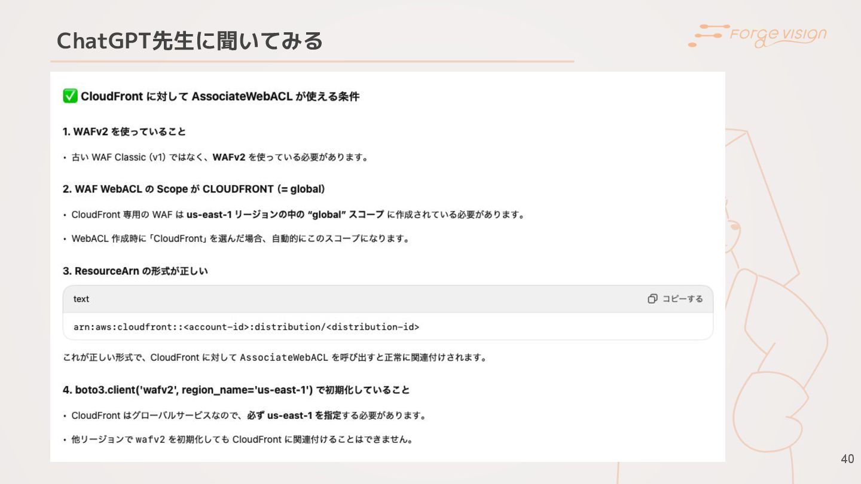861x484 pixels.
Task: Click the bullet 'CloudFront 専用の WAF は us-east-1'
Action: 294,215
